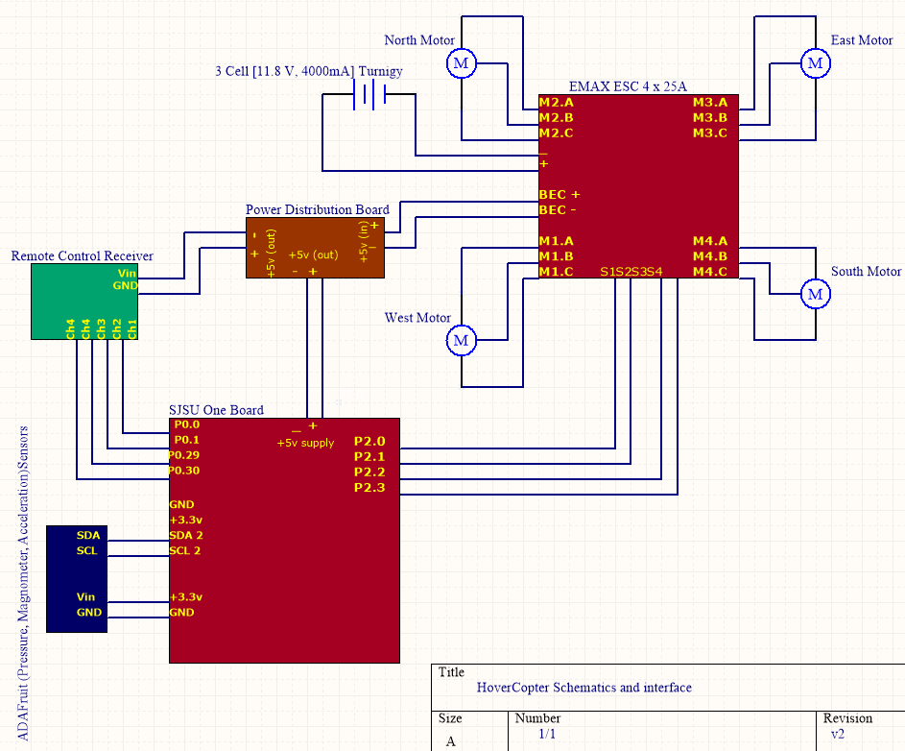Click the sensor 'SDA' pin
The image size is (905, 751).
tap(88, 536)
